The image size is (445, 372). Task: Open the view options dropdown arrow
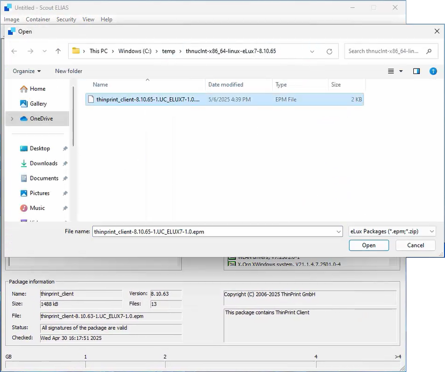click(x=401, y=71)
